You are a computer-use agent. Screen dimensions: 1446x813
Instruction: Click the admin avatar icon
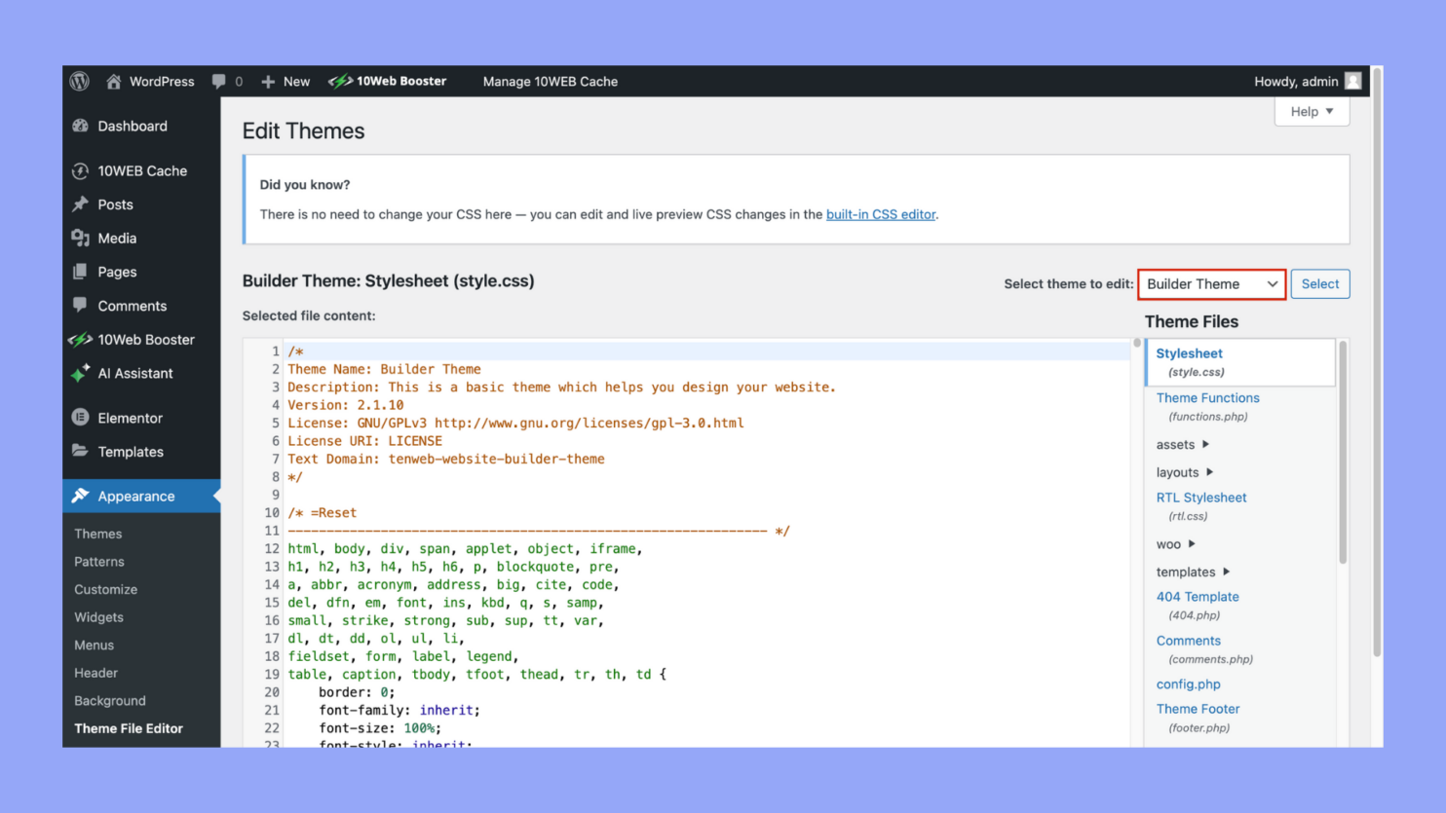pos(1352,82)
